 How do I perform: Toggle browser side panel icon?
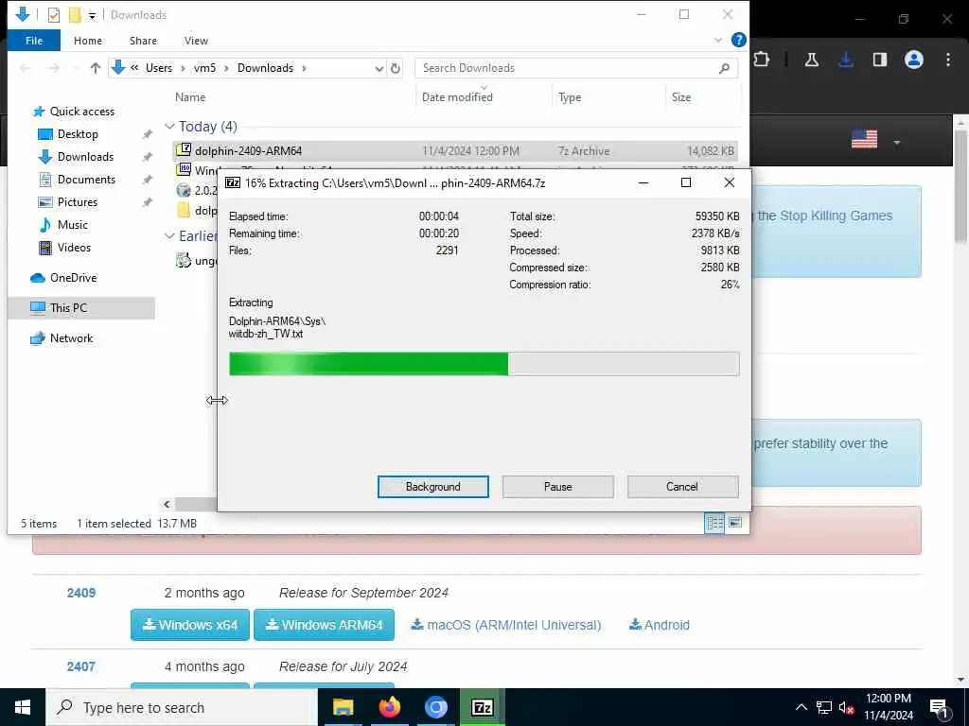tap(880, 60)
